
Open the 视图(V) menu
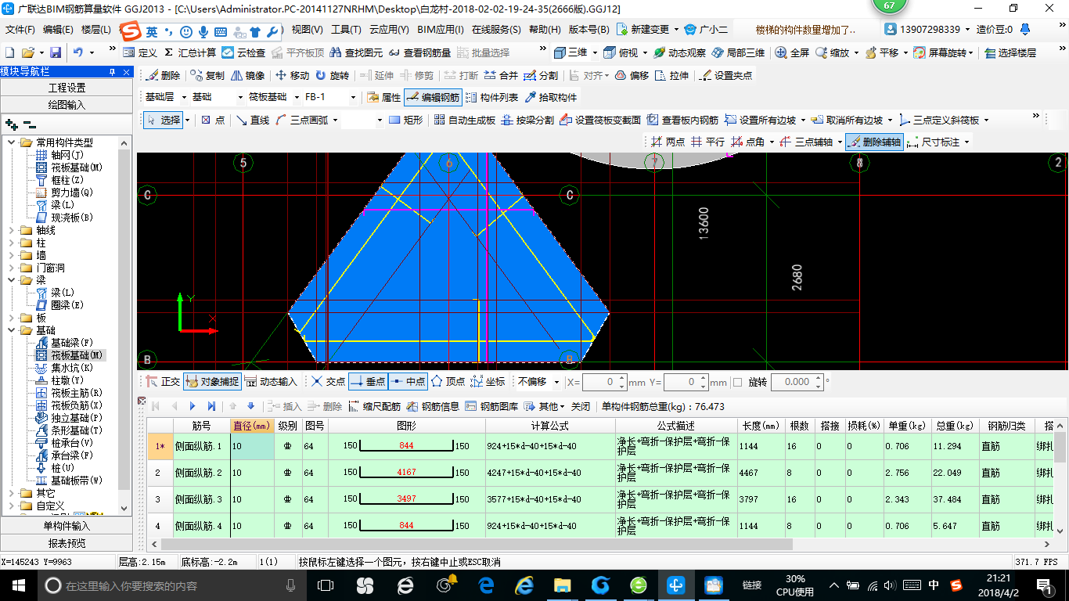coord(308,30)
